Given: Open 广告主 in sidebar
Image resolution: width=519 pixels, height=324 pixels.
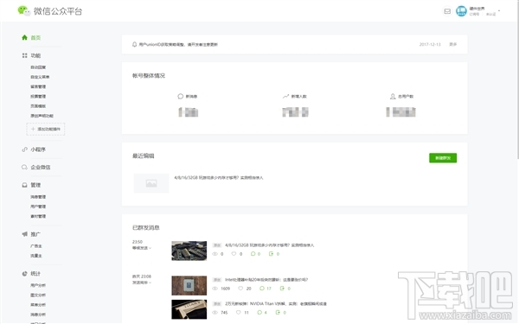Looking at the screenshot, I should (36, 246).
